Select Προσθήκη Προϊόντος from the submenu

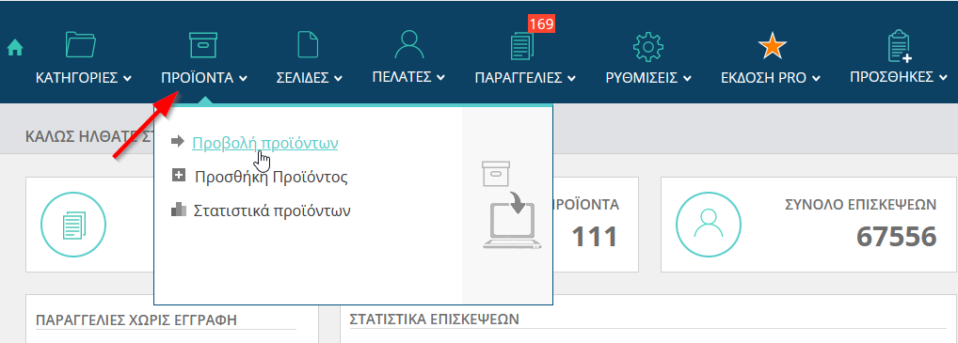(x=271, y=178)
